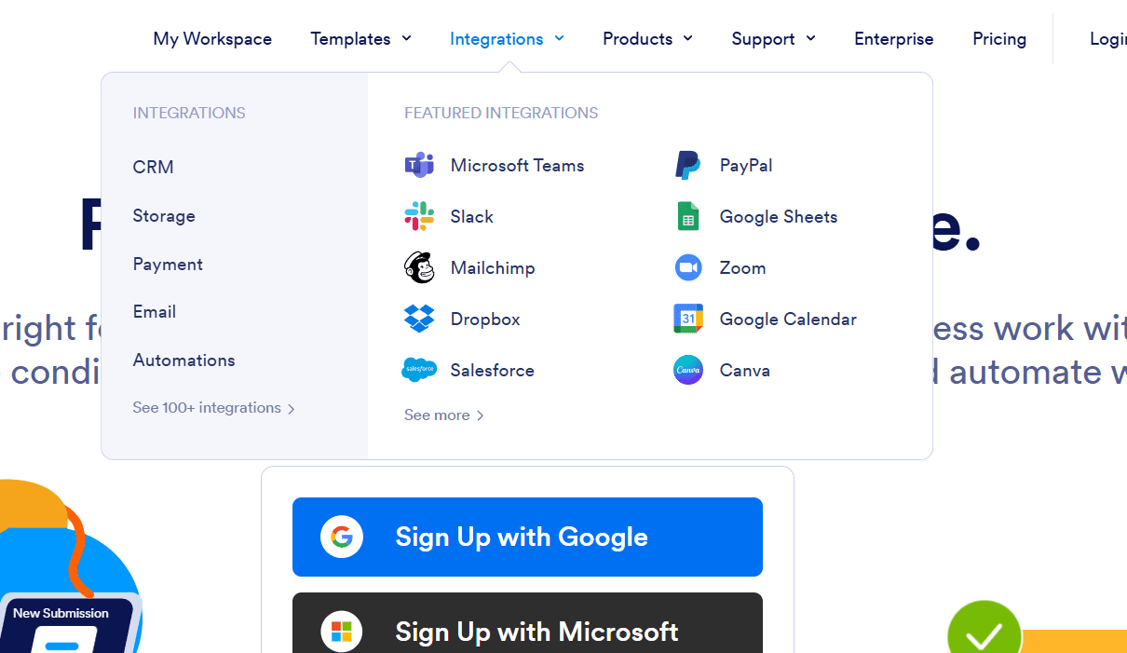Viewport: 1127px width, 653px height.
Task: Select the Payment integrations category
Action: click(x=168, y=264)
